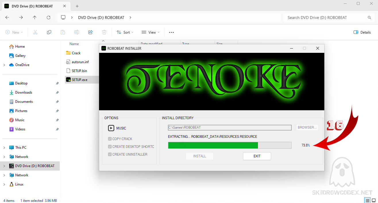Viewport: 378px width, 203px height.
Task: Click the Paste icon in the Explorer toolbar
Action: point(63,32)
